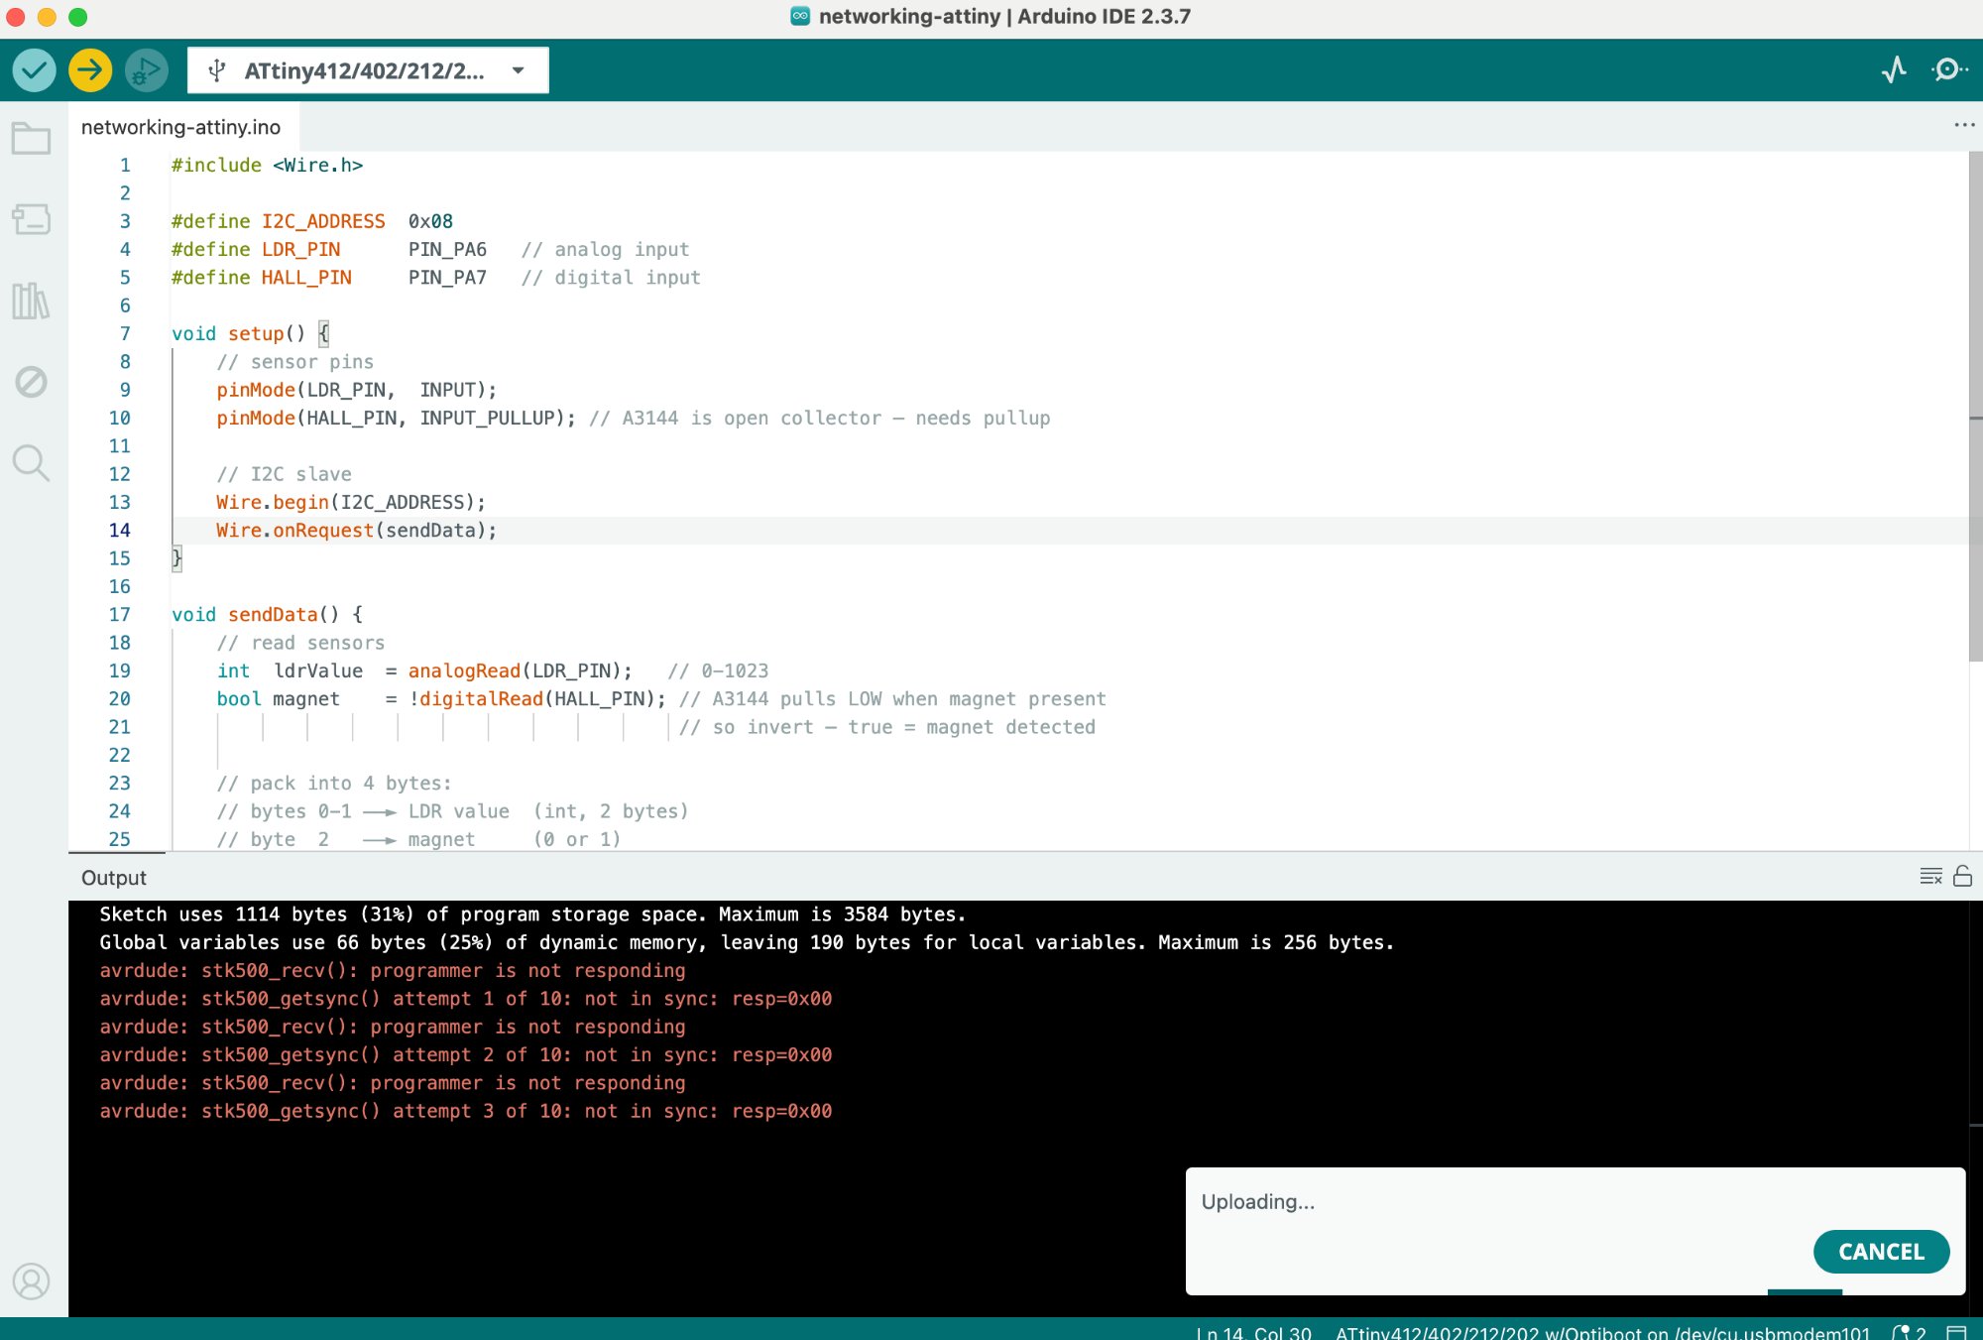
Task: Click the Verify sketch checkmark button
Action: coord(34,70)
